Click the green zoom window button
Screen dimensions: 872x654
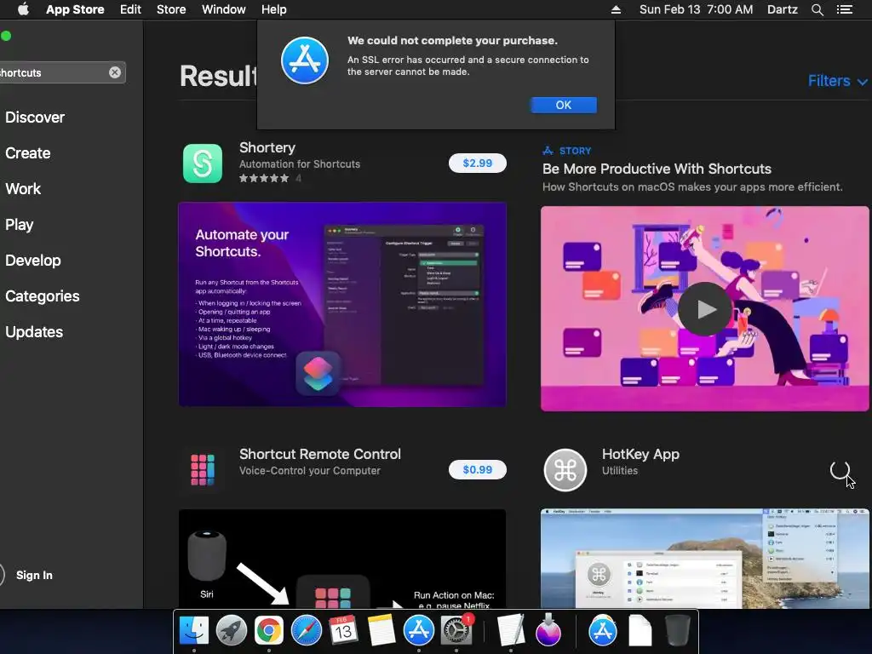click(x=6, y=36)
